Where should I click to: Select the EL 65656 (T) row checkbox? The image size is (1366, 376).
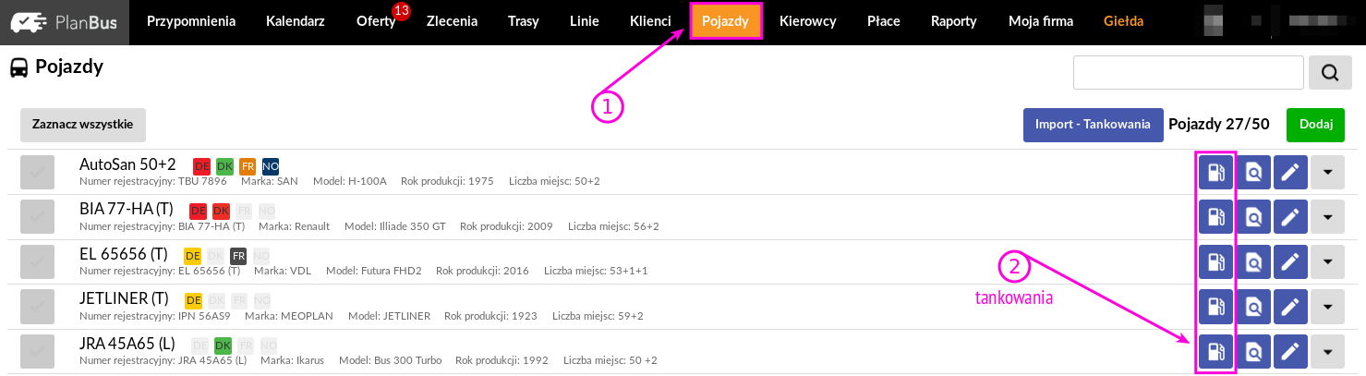click(x=37, y=261)
